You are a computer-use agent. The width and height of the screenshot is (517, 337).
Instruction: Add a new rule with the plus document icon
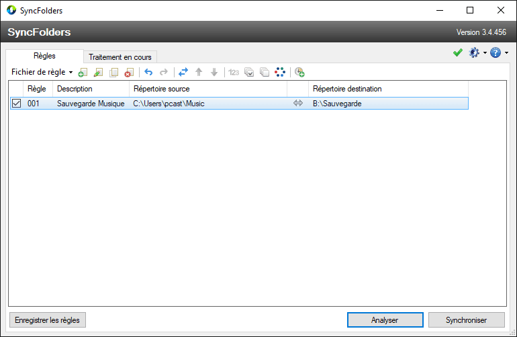[83, 72]
